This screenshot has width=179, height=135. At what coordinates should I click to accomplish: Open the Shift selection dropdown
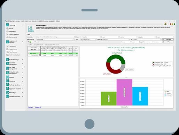(x=88, y=39)
